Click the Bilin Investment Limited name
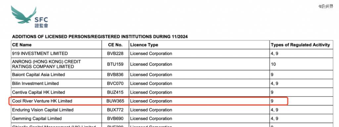Screen dimensions: 339x127 [x=35, y=83]
